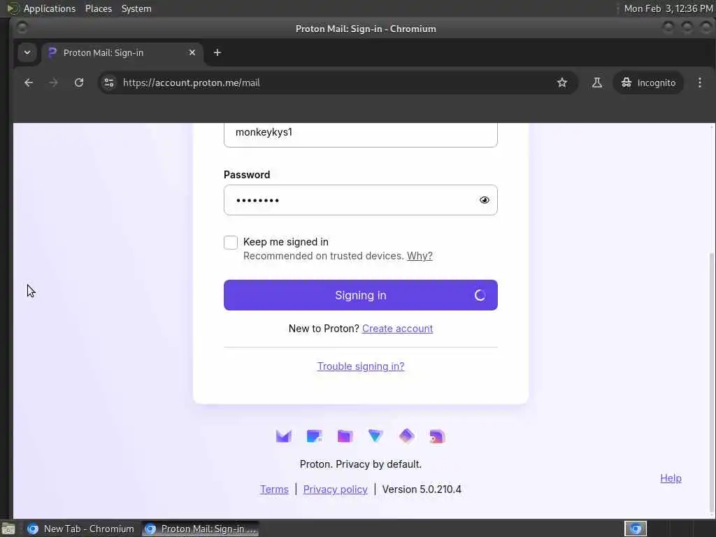
Task: Expand the tab search dropdown arrow
Action: pos(27,52)
